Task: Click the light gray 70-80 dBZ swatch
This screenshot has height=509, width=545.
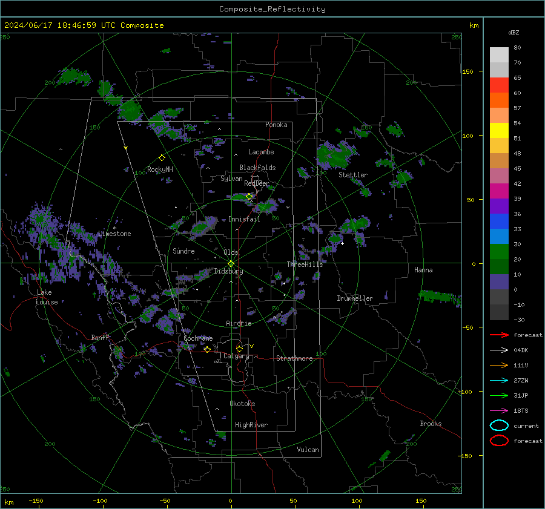Action: click(x=499, y=55)
